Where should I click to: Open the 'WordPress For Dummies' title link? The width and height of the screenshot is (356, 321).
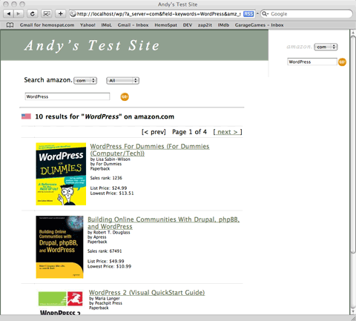150,150
